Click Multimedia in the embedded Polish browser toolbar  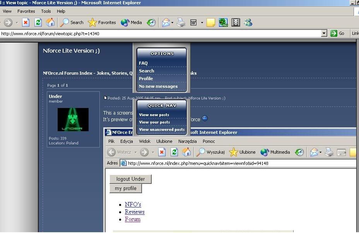pyautogui.click(x=275, y=152)
